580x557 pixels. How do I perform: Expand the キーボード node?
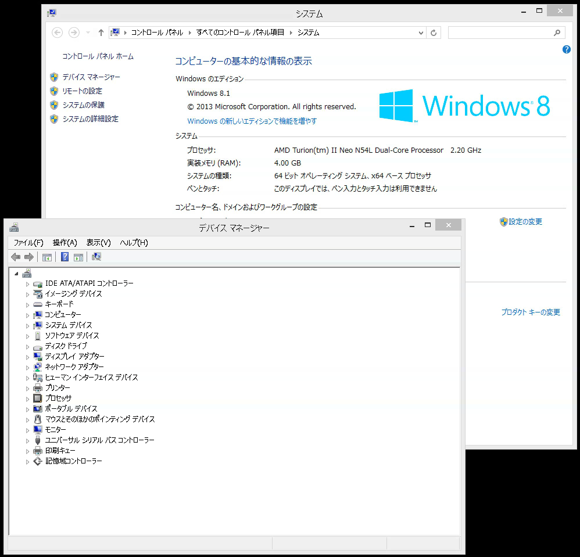click(27, 305)
